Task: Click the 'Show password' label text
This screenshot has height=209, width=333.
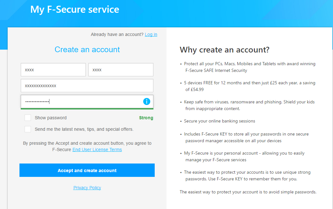Action: [51, 118]
